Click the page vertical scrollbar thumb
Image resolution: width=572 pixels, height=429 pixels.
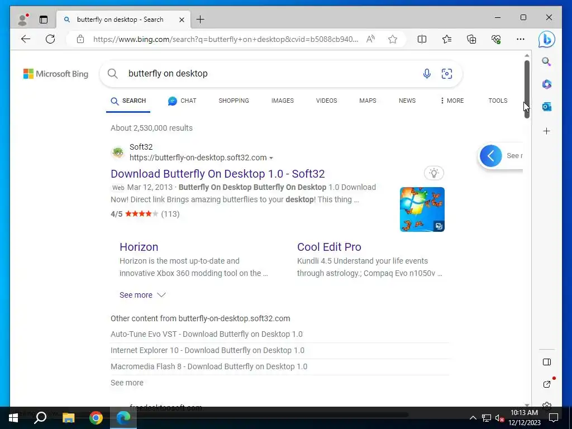pyautogui.click(x=527, y=89)
